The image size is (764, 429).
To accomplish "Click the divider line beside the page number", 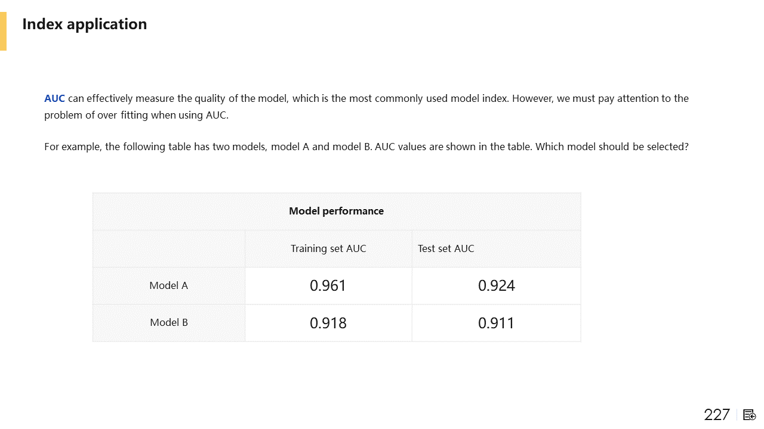I will pos(737,415).
